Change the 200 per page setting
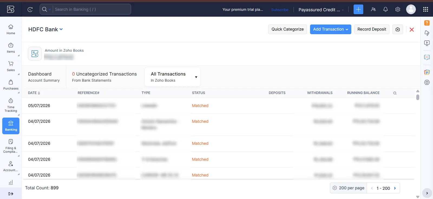This screenshot has height=199, width=433. [348, 188]
